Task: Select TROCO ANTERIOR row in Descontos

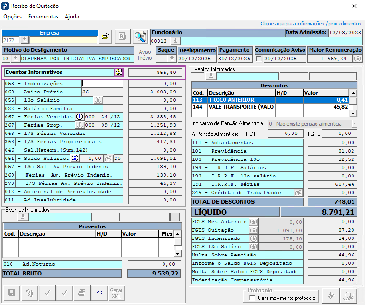Action: pyautogui.click(x=270, y=100)
